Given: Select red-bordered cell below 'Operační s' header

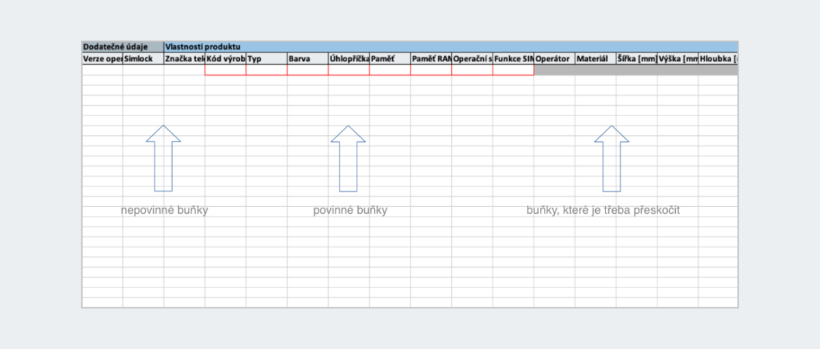Looking at the screenshot, I should pos(472,70).
